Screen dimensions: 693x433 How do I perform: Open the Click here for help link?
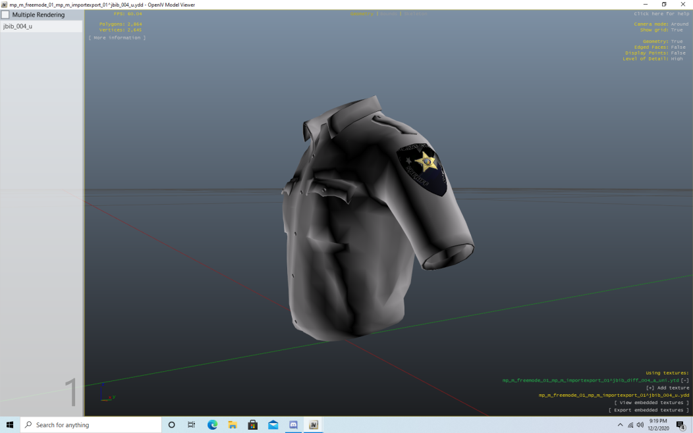(661, 14)
